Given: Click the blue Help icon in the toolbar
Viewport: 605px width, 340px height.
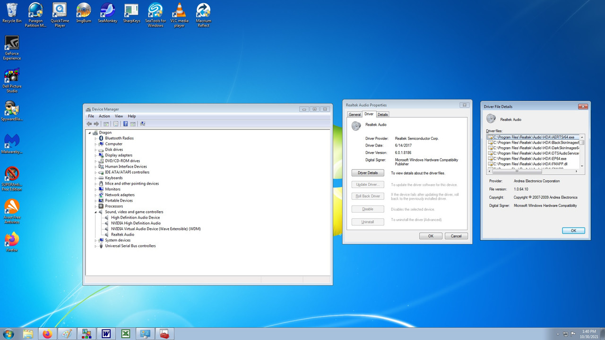Looking at the screenshot, I should 126,124.
